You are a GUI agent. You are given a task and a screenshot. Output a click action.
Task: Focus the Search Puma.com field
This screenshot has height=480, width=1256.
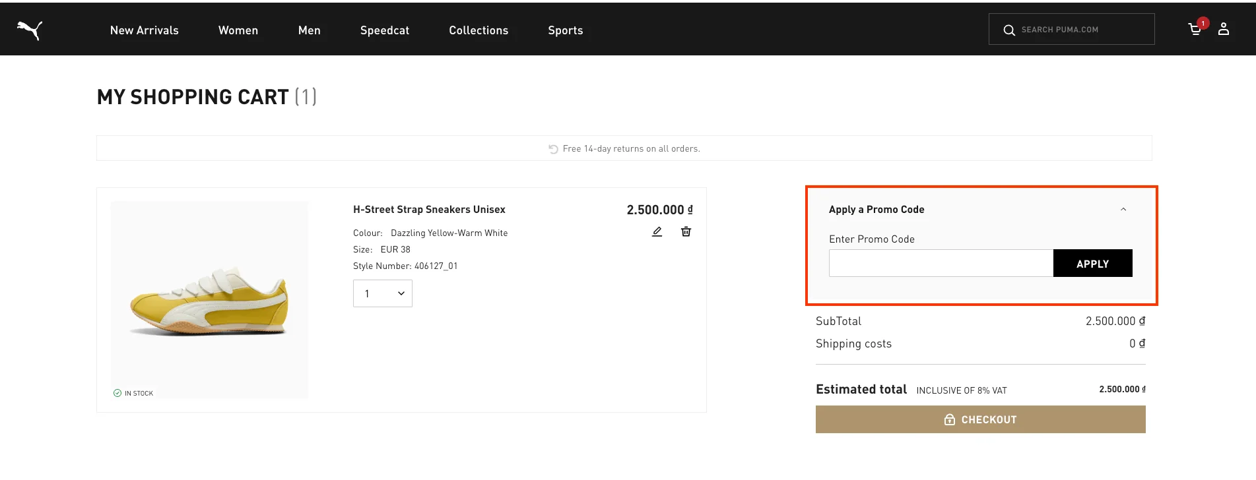pyautogui.click(x=1072, y=29)
